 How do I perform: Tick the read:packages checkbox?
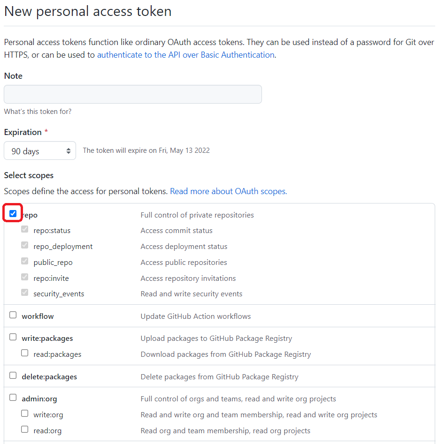click(x=25, y=353)
